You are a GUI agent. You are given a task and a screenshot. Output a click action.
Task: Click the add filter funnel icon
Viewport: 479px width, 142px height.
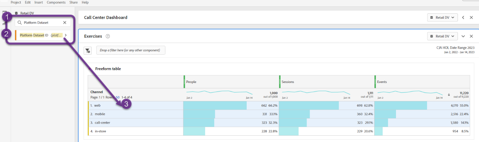point(87,51)
